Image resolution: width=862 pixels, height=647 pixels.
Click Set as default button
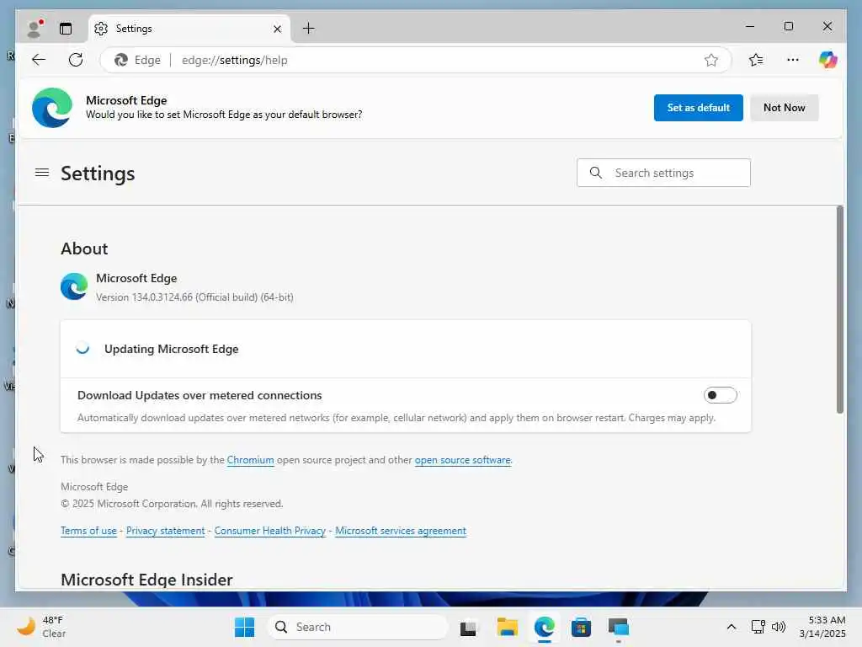click(698, 108)
